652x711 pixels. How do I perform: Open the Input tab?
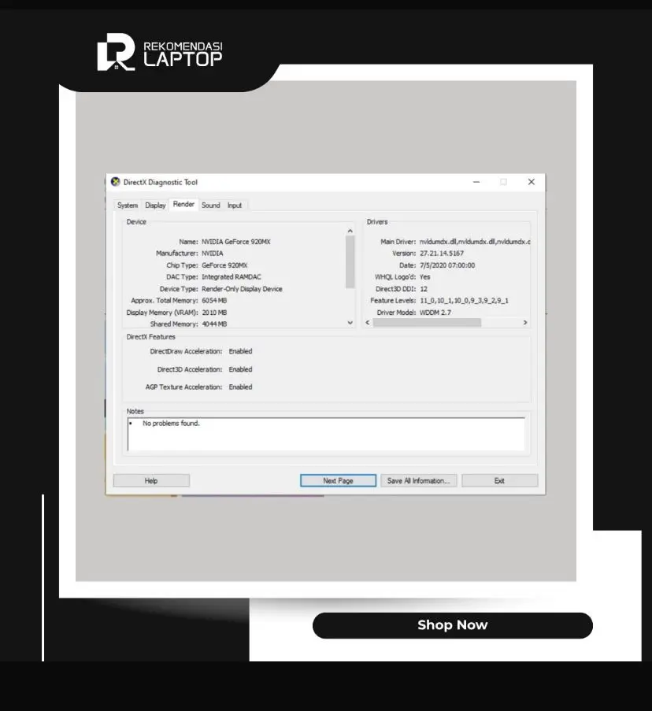click(x=235, y=206)
